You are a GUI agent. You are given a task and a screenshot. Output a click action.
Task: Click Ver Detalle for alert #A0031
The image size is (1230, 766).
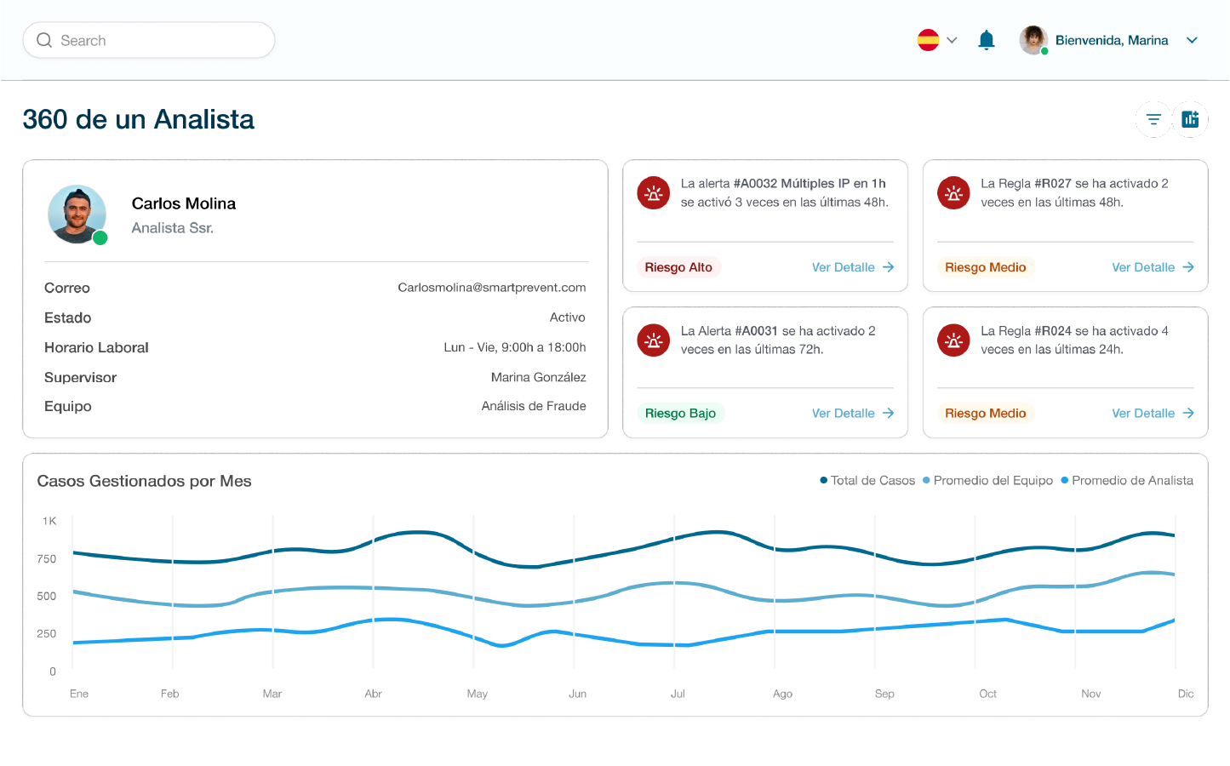tap(844, 413)
